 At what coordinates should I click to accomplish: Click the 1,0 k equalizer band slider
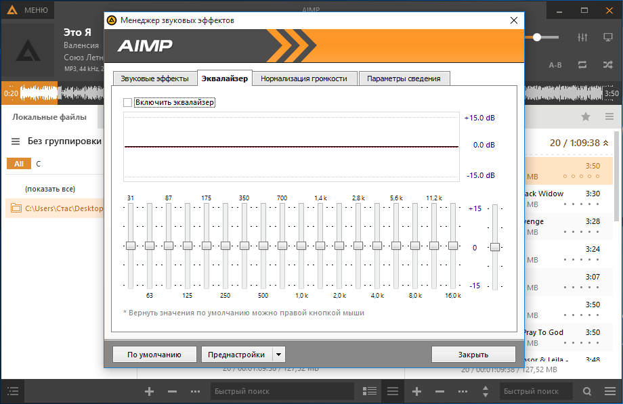pos(301,246)
